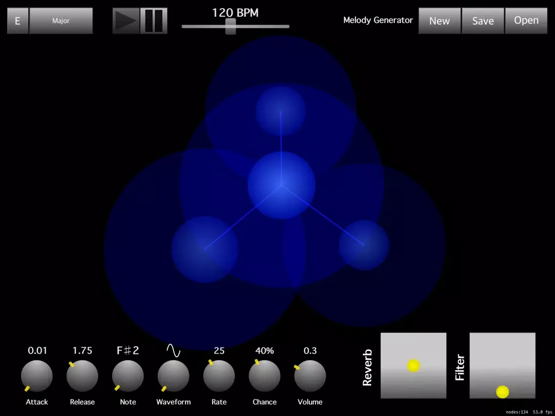
Task: Click the Volume knob
Action: point(310,376)
